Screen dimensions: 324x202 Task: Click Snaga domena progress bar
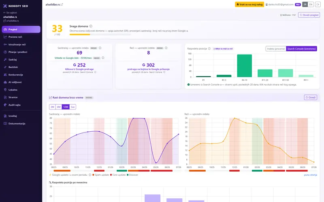coord(100,34)
